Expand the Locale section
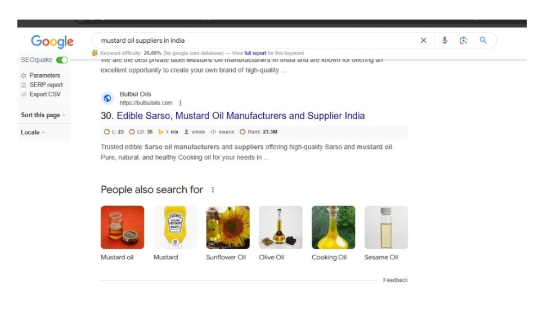The image size is (544, 315). [33, 132]
